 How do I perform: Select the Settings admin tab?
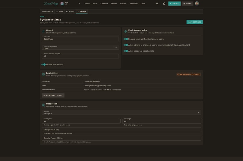point(82,11)
